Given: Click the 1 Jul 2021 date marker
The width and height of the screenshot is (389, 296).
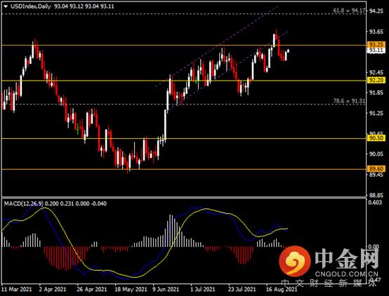Looking at the screenshot, I should (203, 289).
